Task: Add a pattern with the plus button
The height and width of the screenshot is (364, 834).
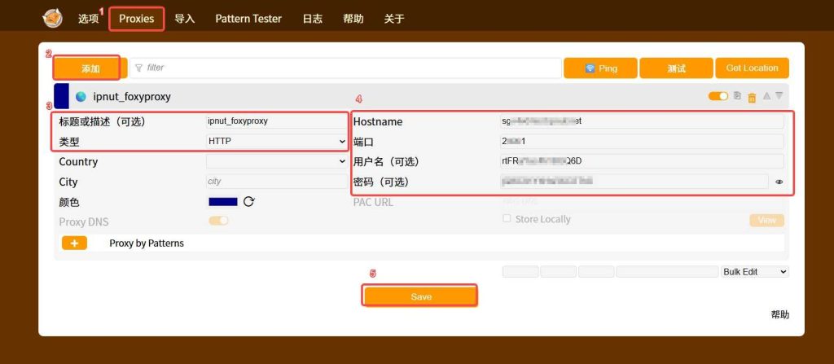Action: click(74, 243)
